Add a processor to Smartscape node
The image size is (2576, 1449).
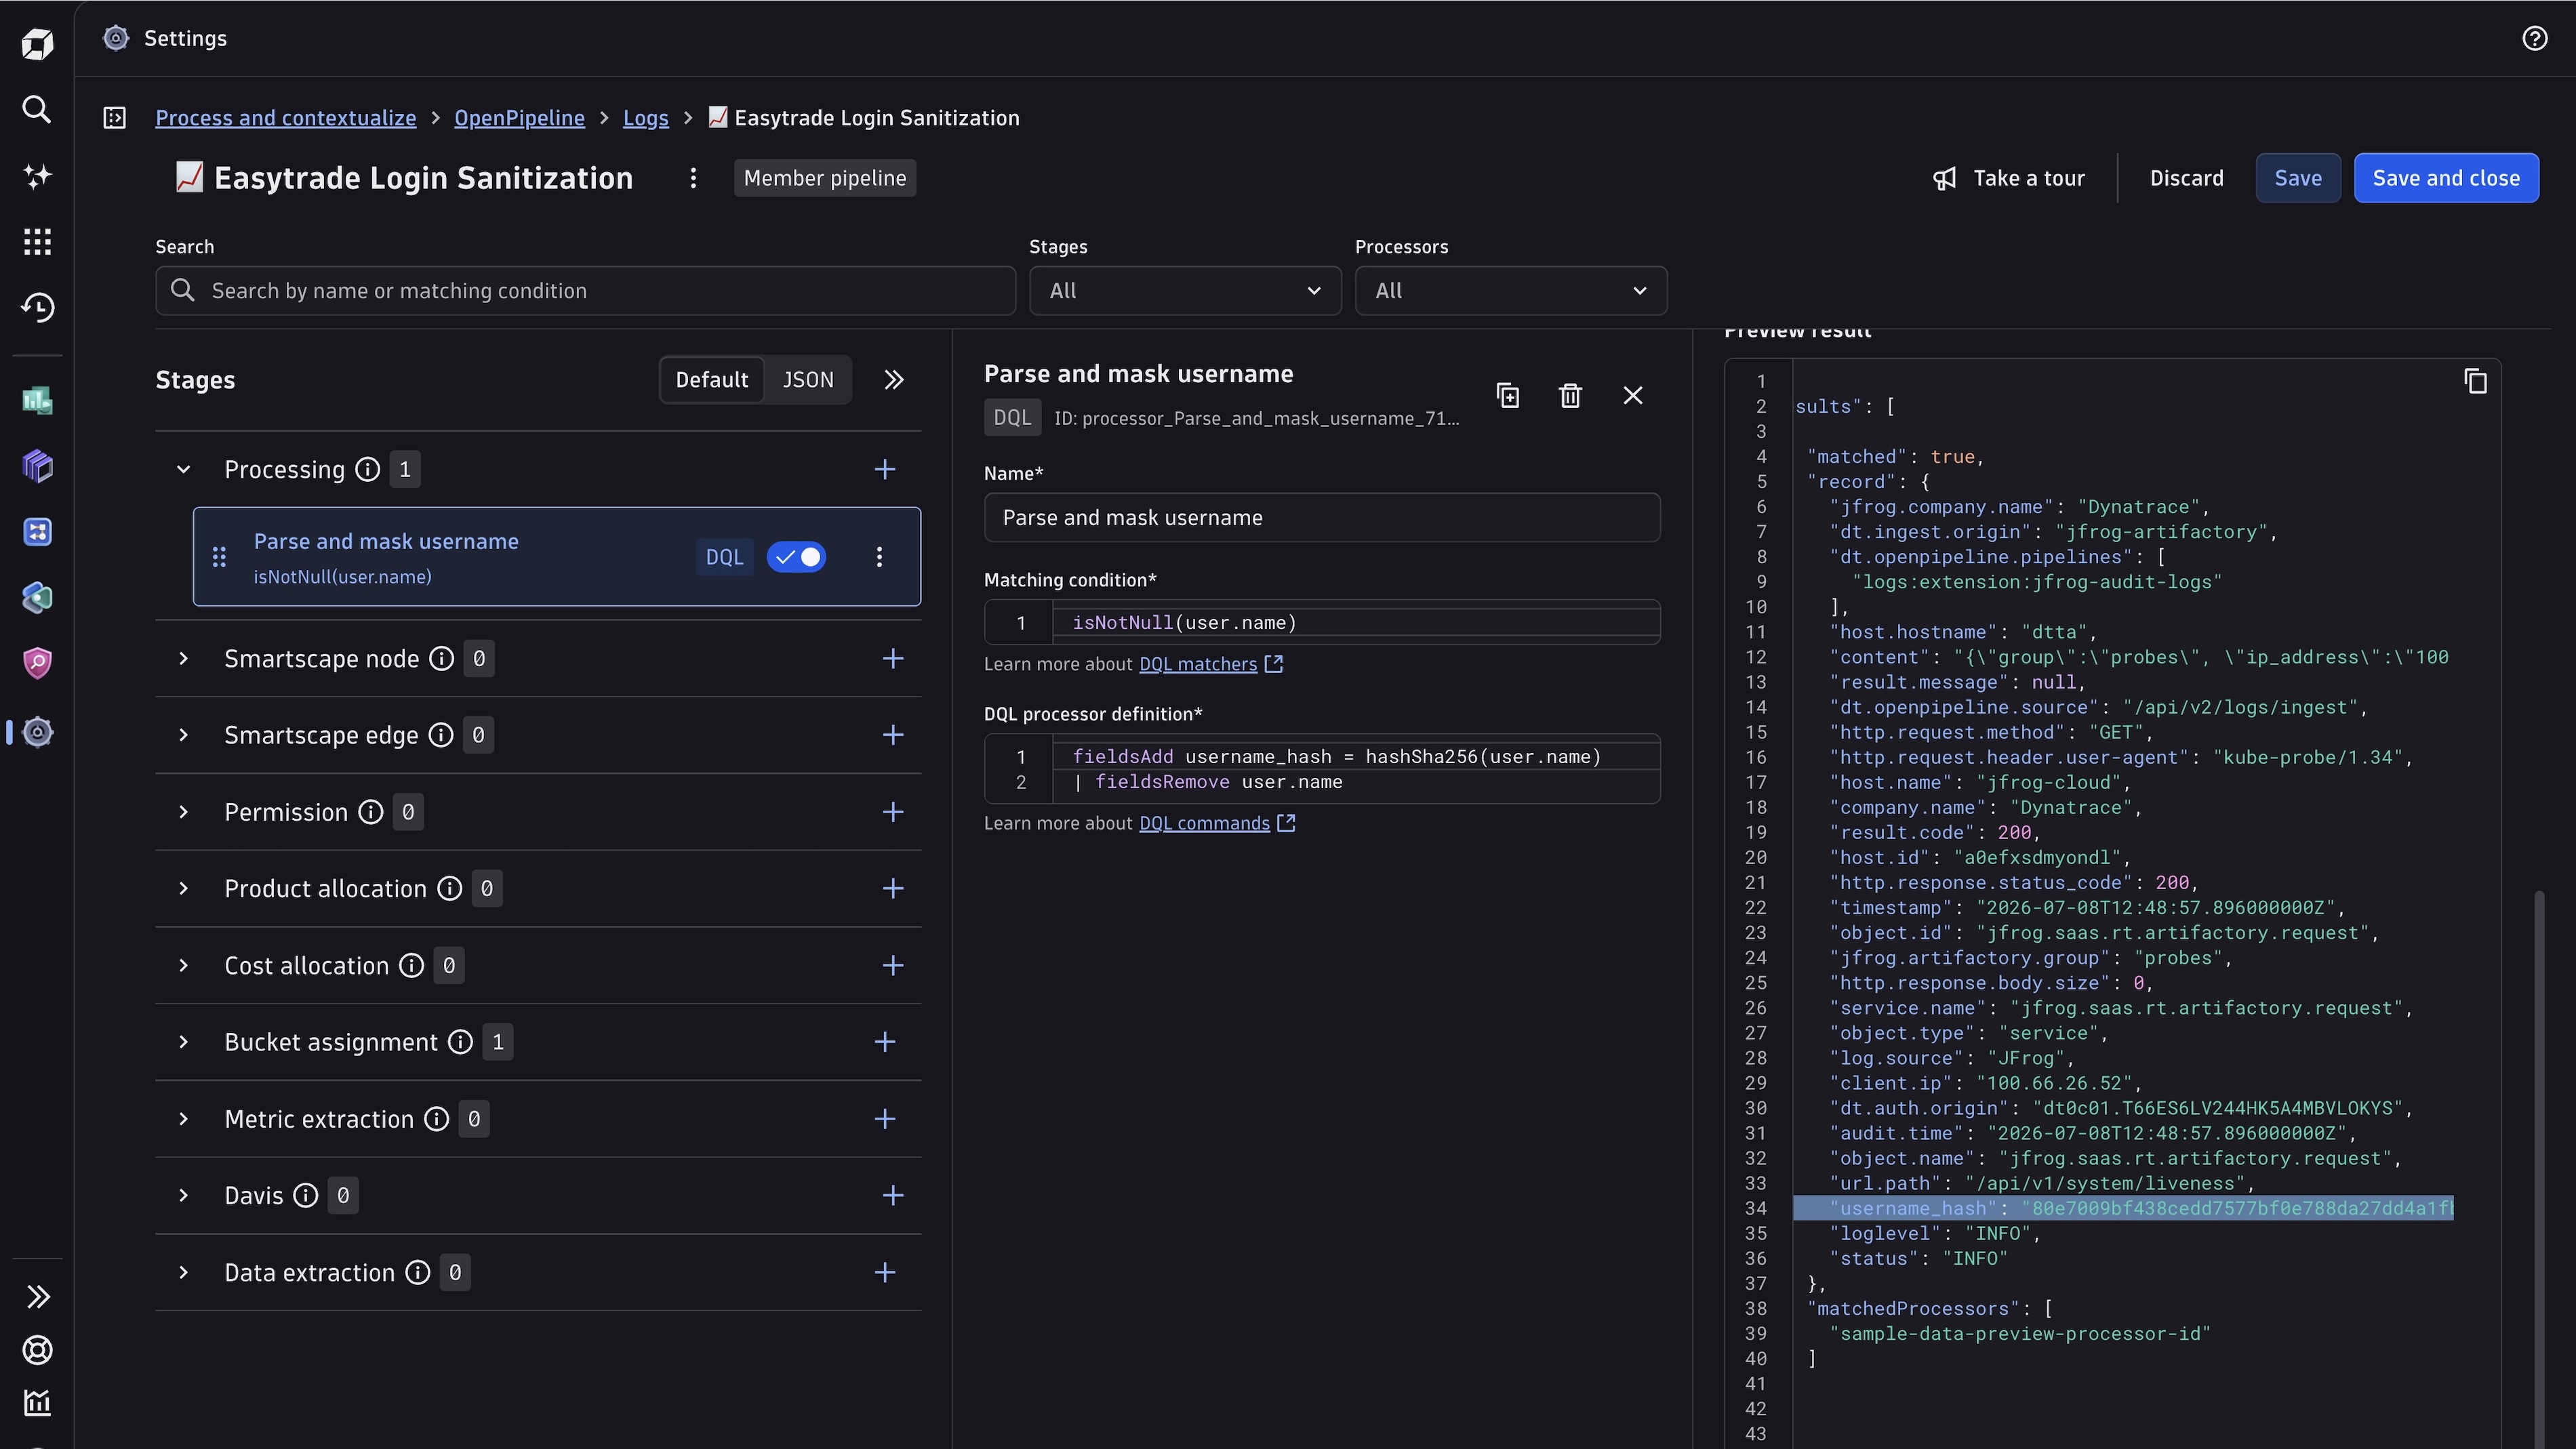[893, 658]
